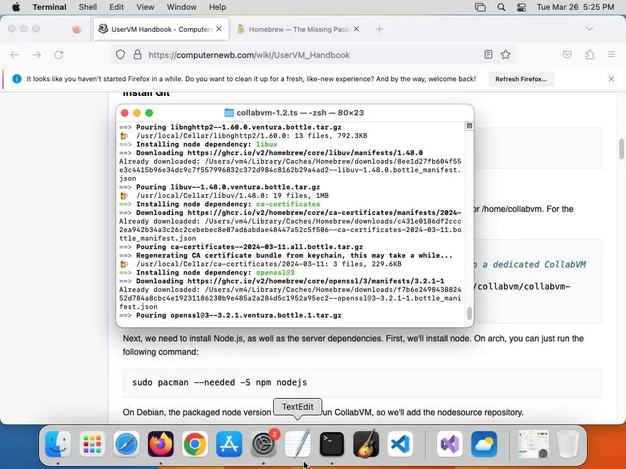Click the 'Pouring openssl@3--3.2.1.ventura.bottle.1.tar.gz' line

pos(230,316)
